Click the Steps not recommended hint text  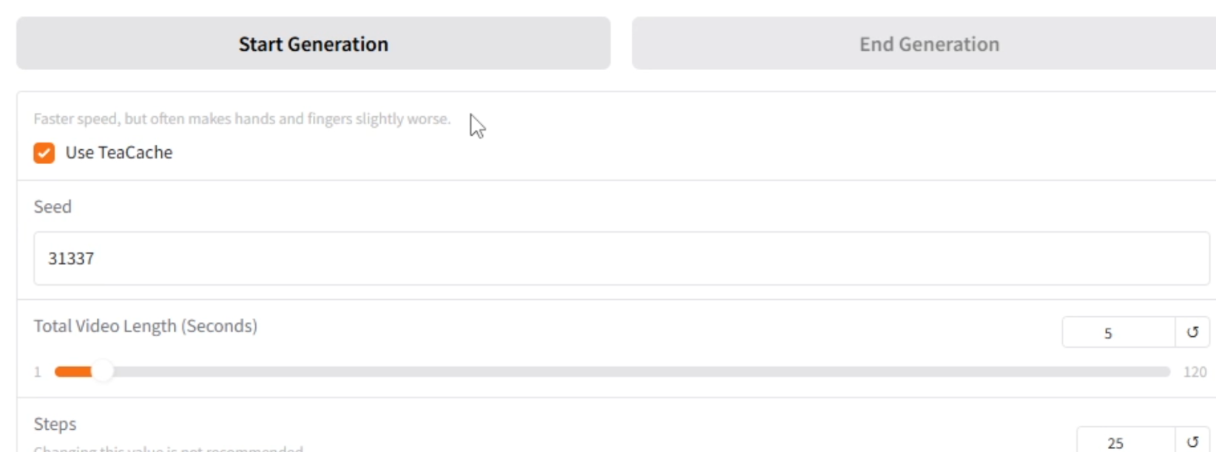pos(169,448)
